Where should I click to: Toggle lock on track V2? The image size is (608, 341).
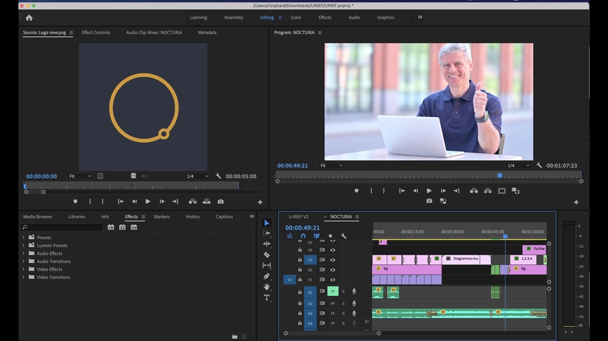[x=300, y=270]
